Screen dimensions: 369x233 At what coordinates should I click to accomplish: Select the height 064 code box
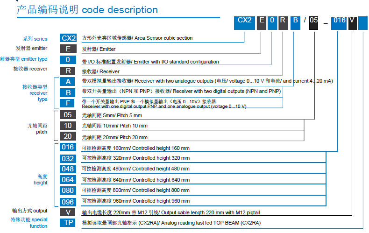point(68,180)
